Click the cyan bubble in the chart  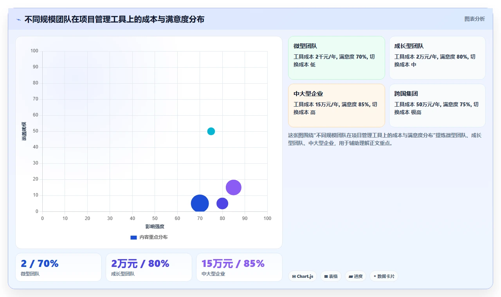click(x=211, y=131)
